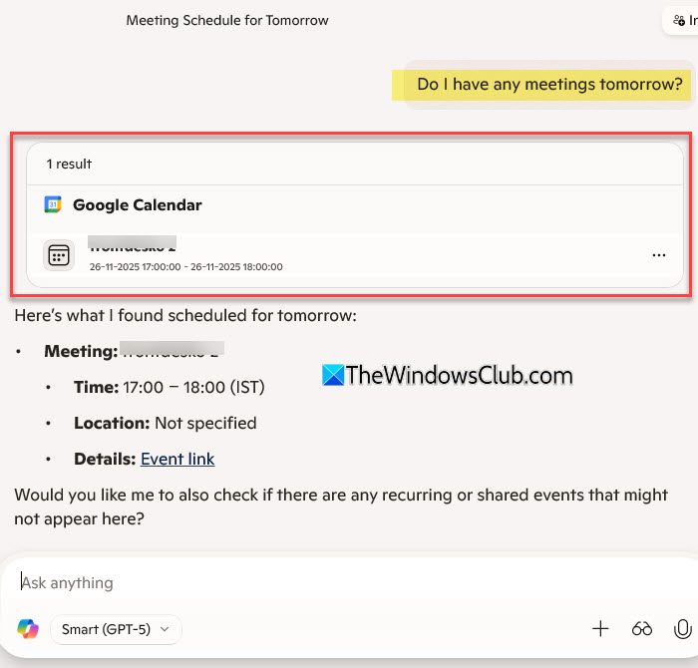
Task: Click the Time: 17:00 – 18:00 (IST) line
Action: tap(170, 387)
